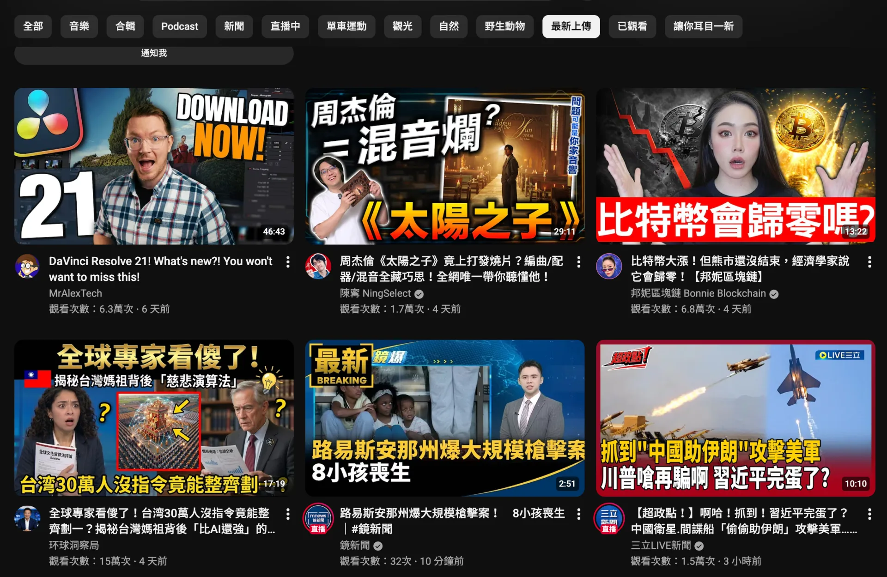Viewport: 887px width, 577px height.
Task: Click the 陳寗 NingSelect channel avatar
Action: [319, 267]
